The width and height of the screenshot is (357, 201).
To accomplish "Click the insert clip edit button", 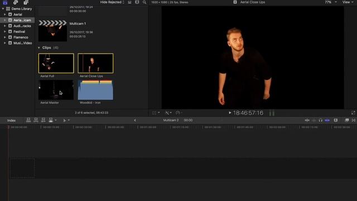I will pos(36,120).
